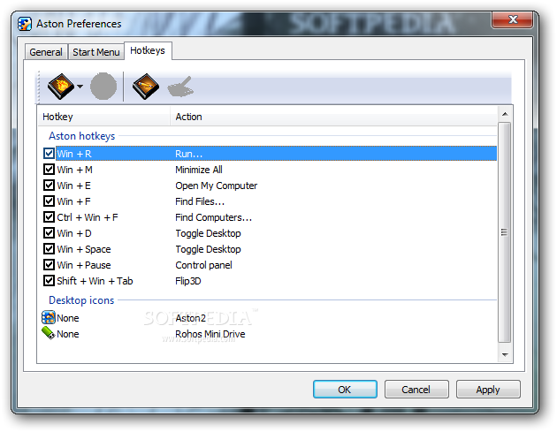
Task: Switch to the General tab
Action: 46,52
